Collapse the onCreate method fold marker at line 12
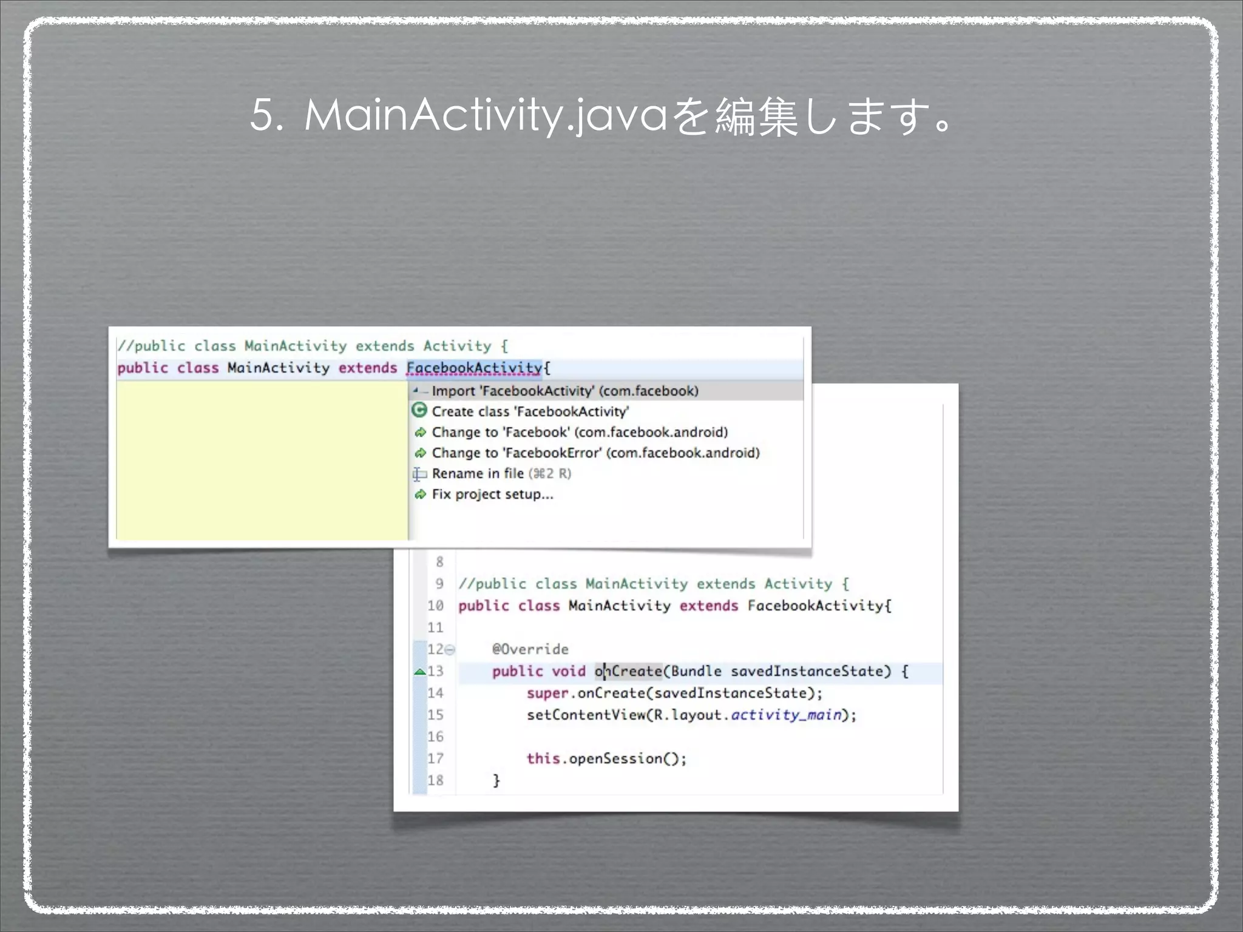This screenshot has height=932, width=1243. (x=450, y=650)
